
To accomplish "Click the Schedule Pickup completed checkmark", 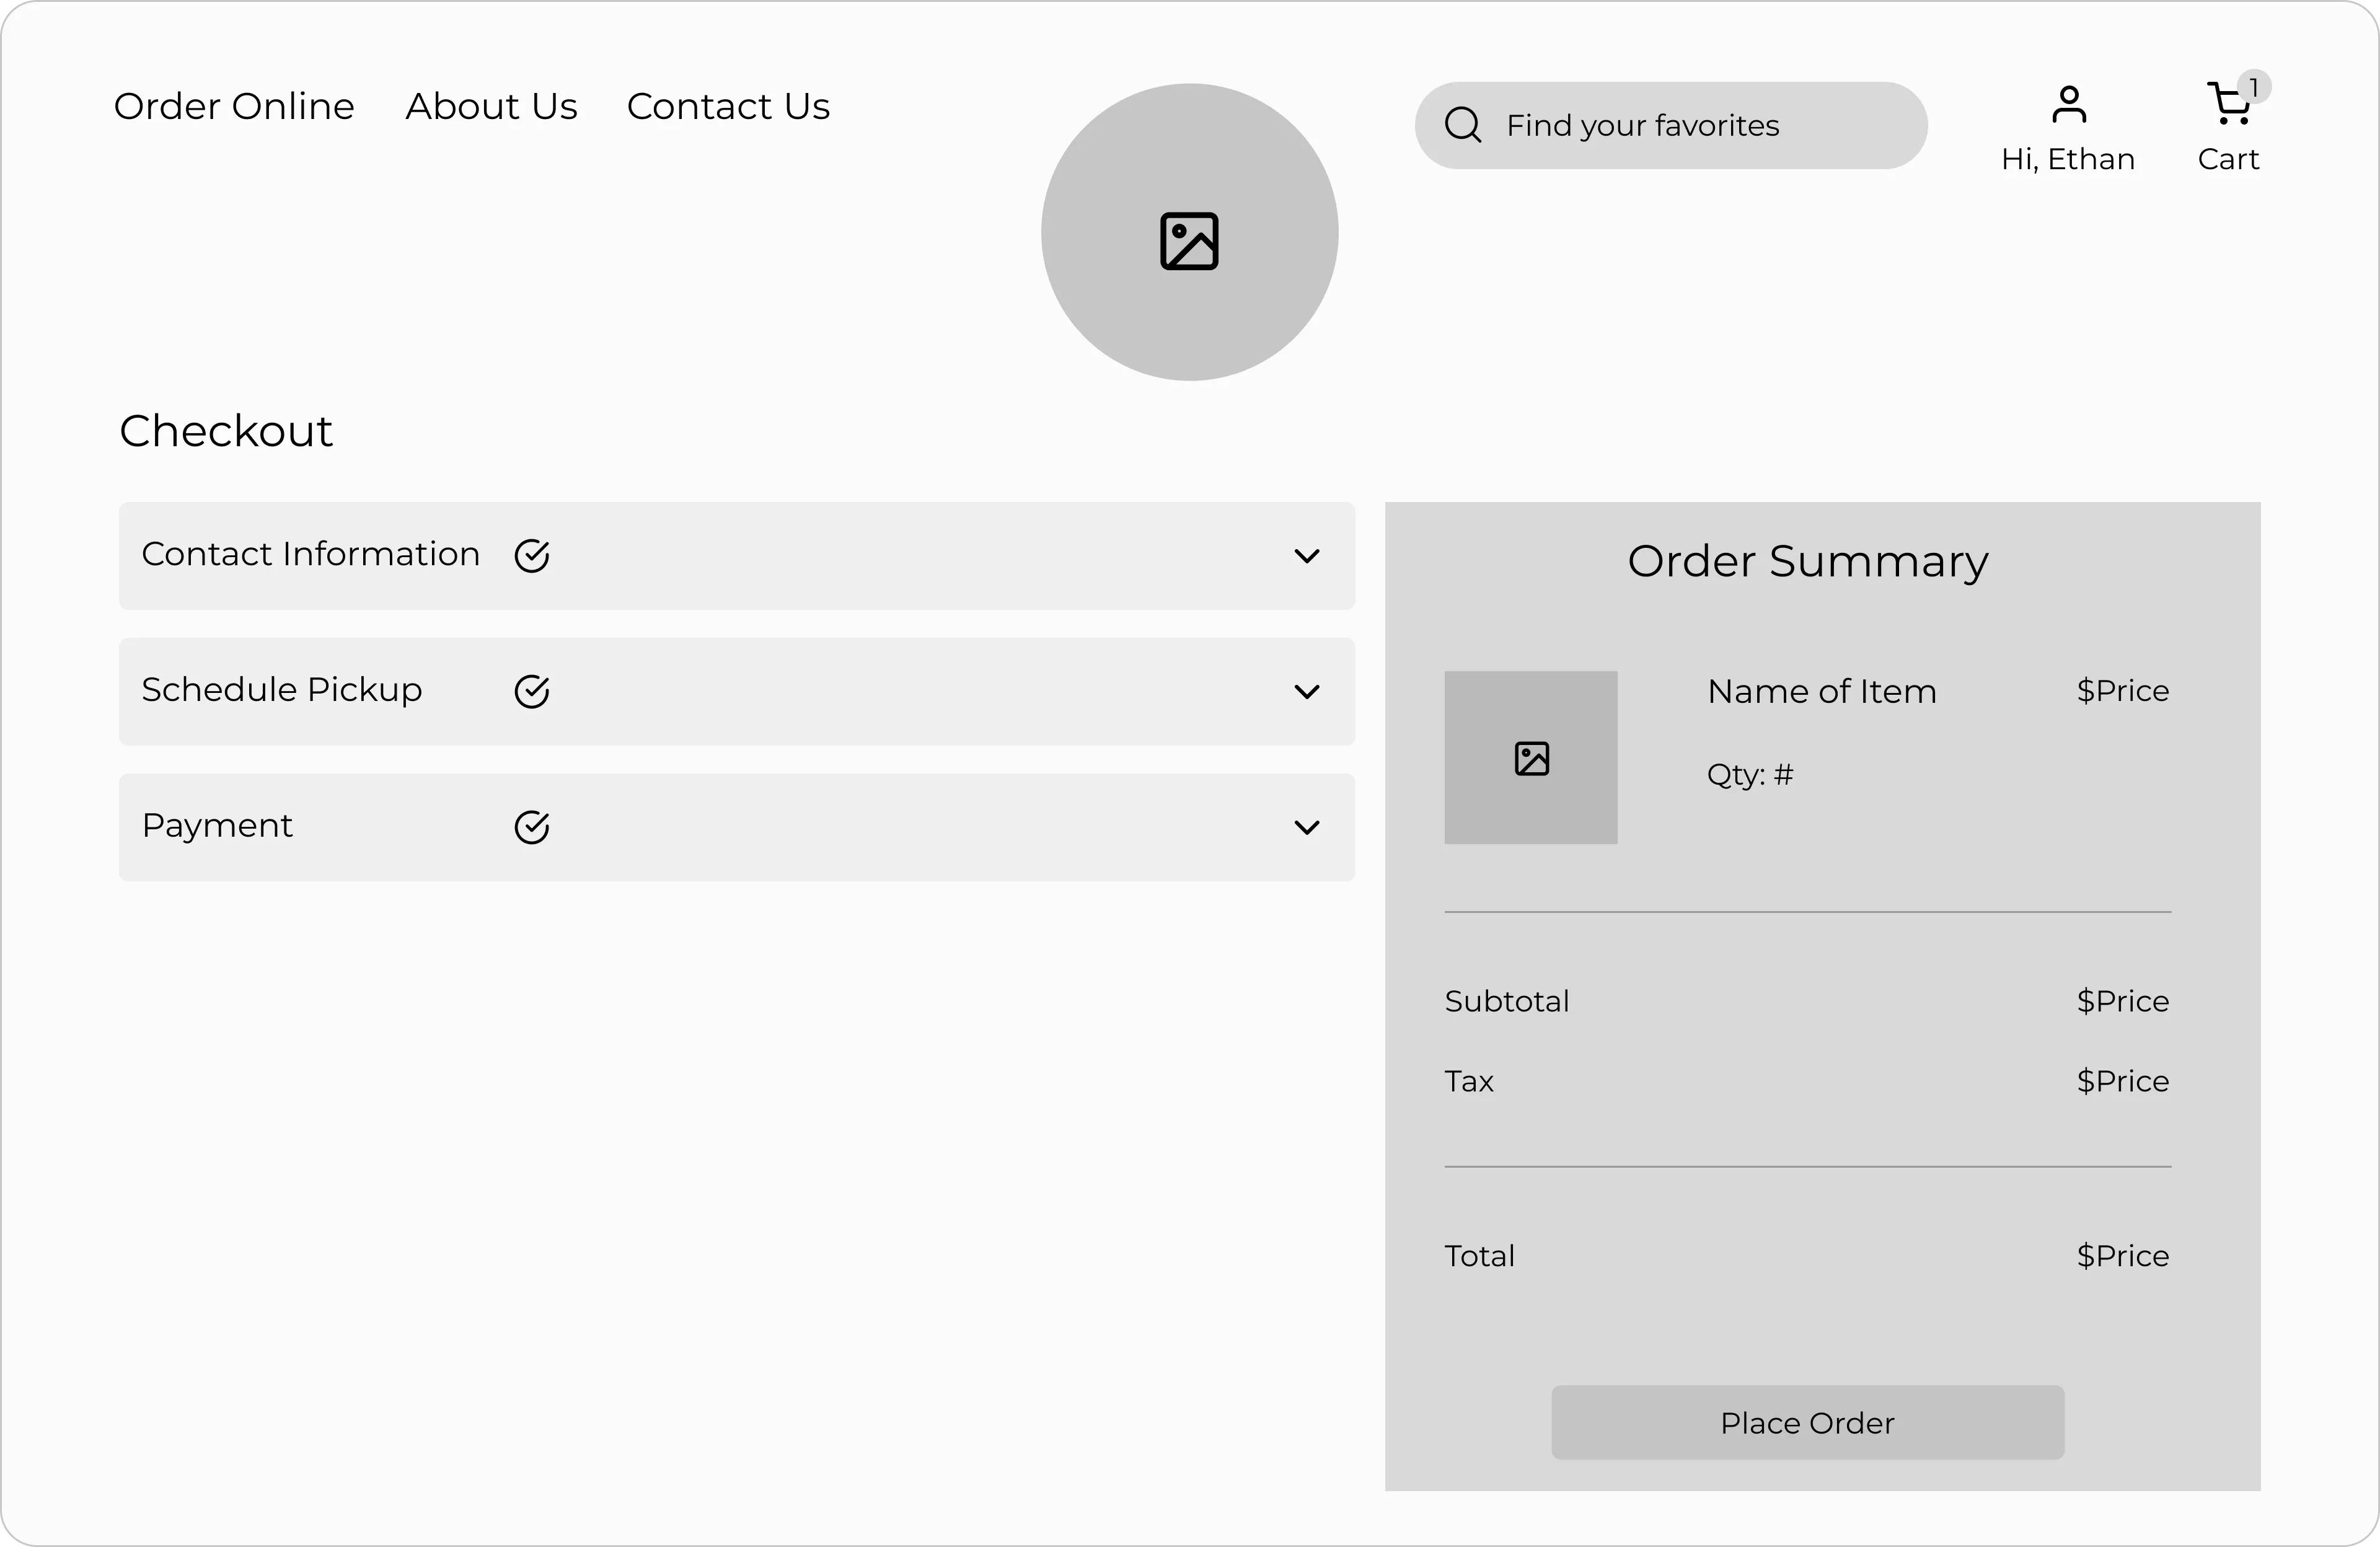I will pos(532,691).
